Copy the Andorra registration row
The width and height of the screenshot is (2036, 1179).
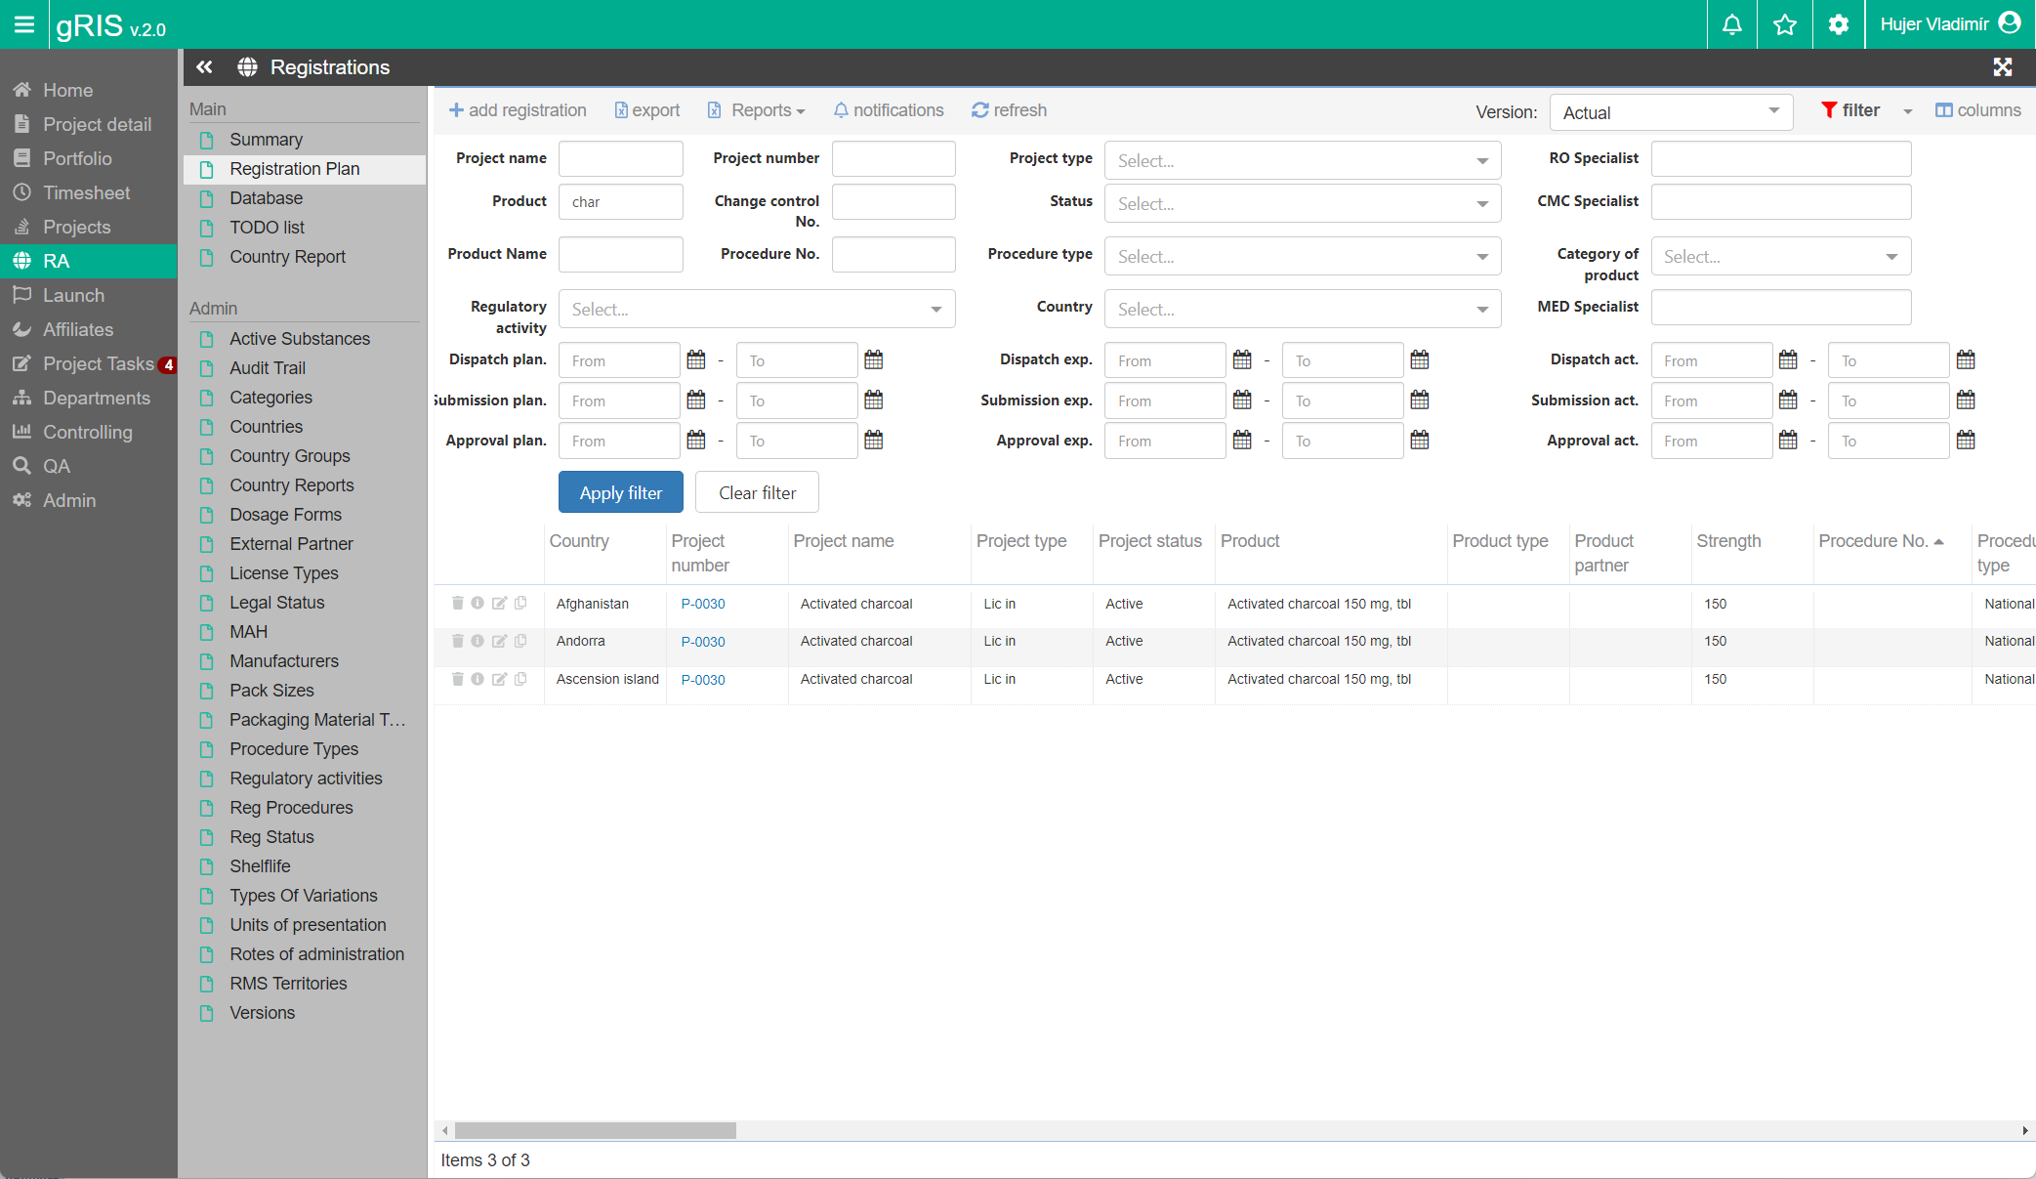[x=520, y=641]
